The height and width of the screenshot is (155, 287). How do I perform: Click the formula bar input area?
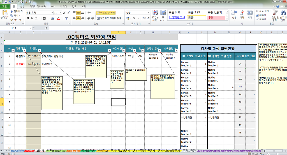168,28
